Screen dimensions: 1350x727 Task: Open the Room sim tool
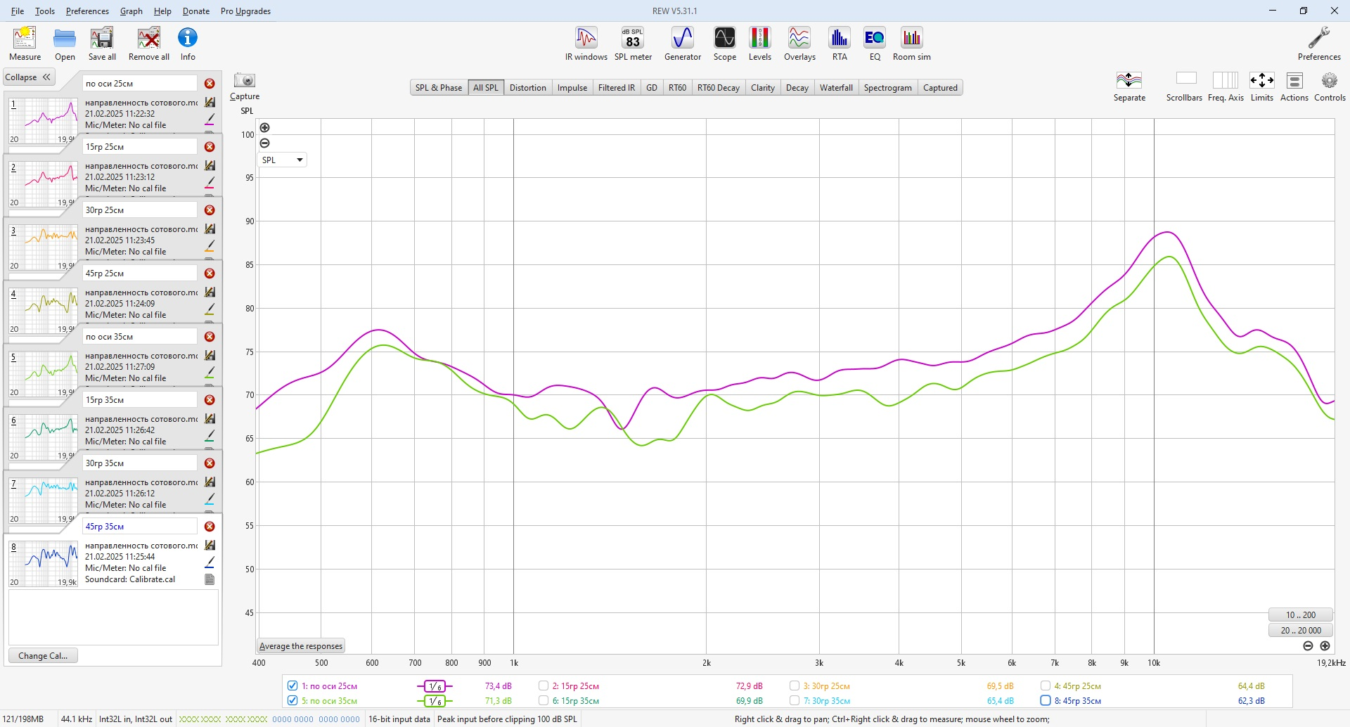click(x=911, y=44)
